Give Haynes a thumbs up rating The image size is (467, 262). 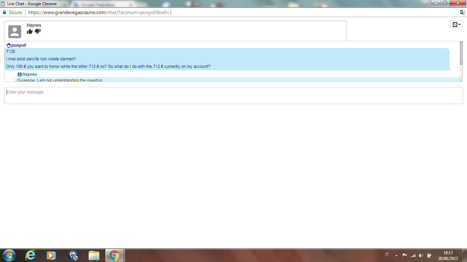30,31
